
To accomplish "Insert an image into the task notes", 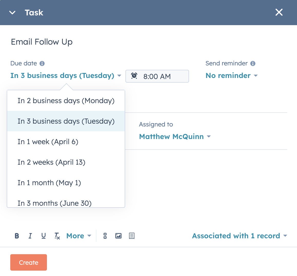I will [118, 236].
